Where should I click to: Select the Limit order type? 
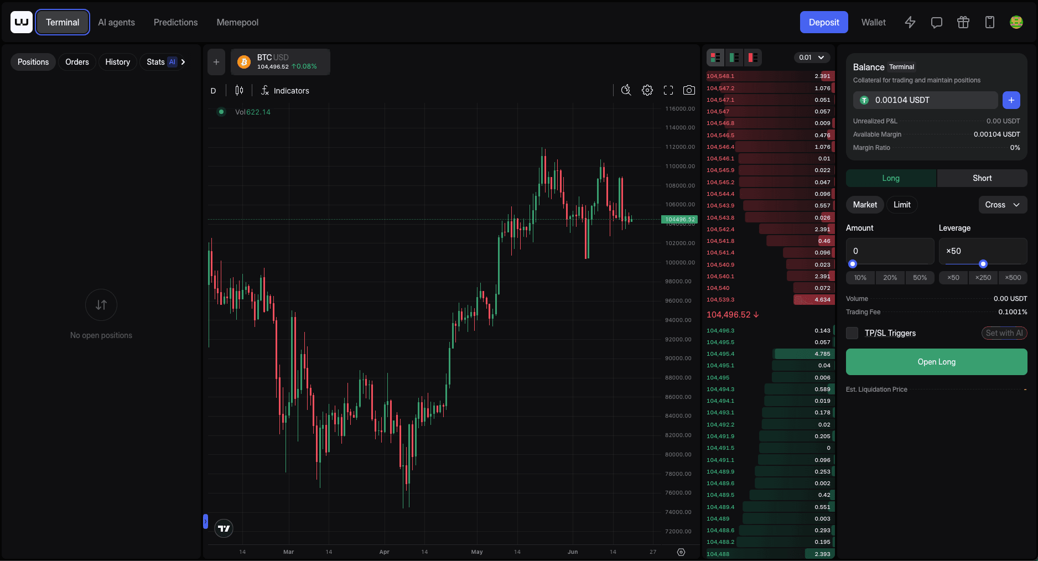click(x=901, y=205)
